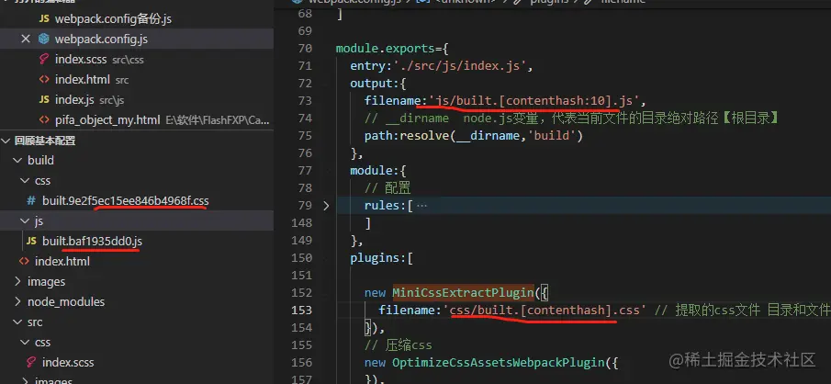Click the '// 压缩css' comment
831x384 pixels.
398,345
